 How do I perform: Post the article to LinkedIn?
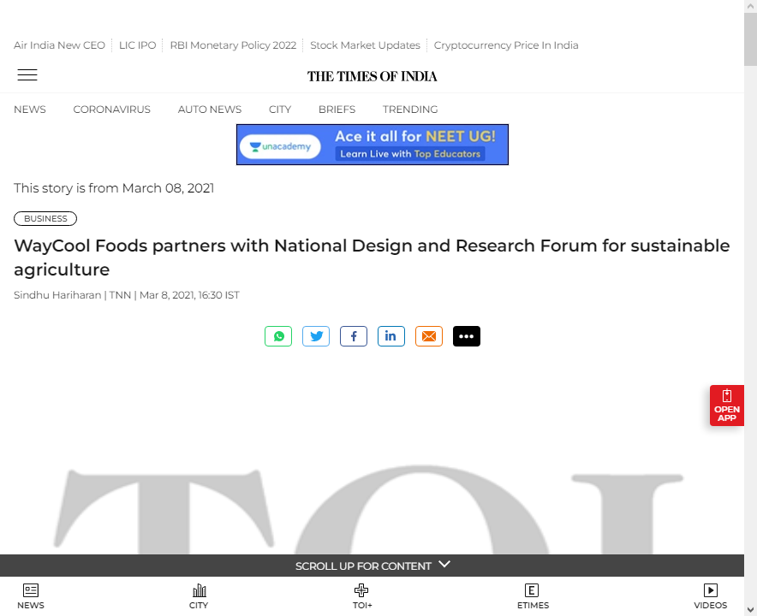[390, 335]
